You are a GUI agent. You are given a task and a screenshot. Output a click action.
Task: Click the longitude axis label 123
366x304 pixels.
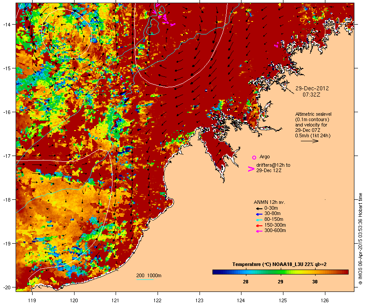tap(200, 300)
